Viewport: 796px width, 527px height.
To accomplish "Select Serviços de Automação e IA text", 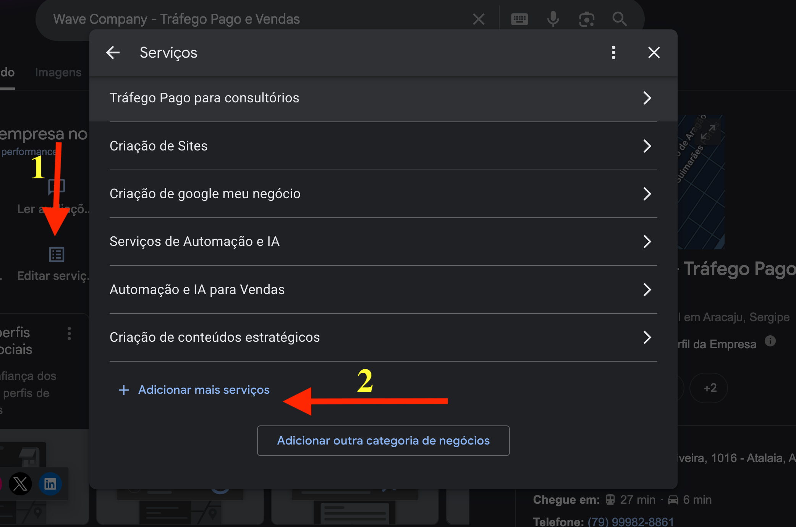I will pos(194,241).
